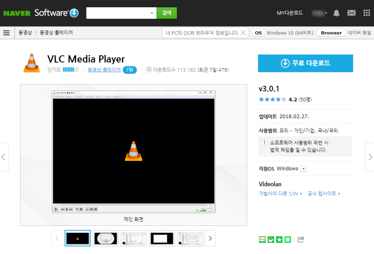Select the second thumbnail with white circle
Viewport: 374px width, 254px height.
pyautogui.click(x=106, y=238)
